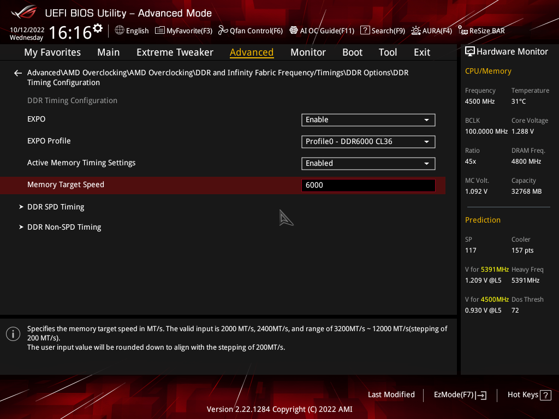
Task: Click the 1.092 V MC Volt value
Action: (476, 191)
